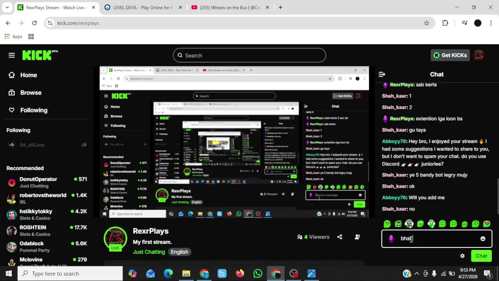Click chat message input field
Screen dimensions: 499x281
tap(437, 238)
